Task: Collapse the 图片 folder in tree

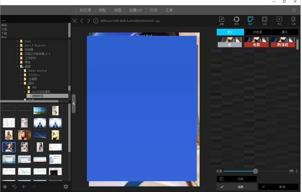Action: pos(21,83)
